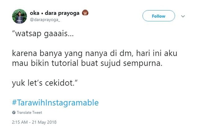The image size is (197, 128).
Task: Click the '21 May 2018' date
Action: 44,122
